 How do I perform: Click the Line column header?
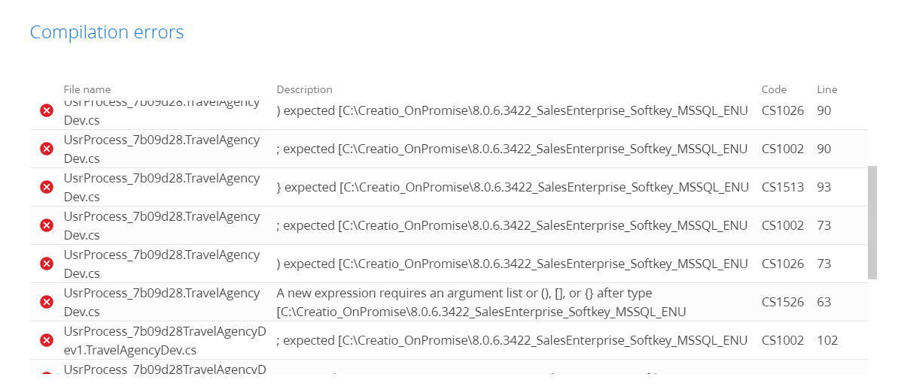tap(826, 89)
